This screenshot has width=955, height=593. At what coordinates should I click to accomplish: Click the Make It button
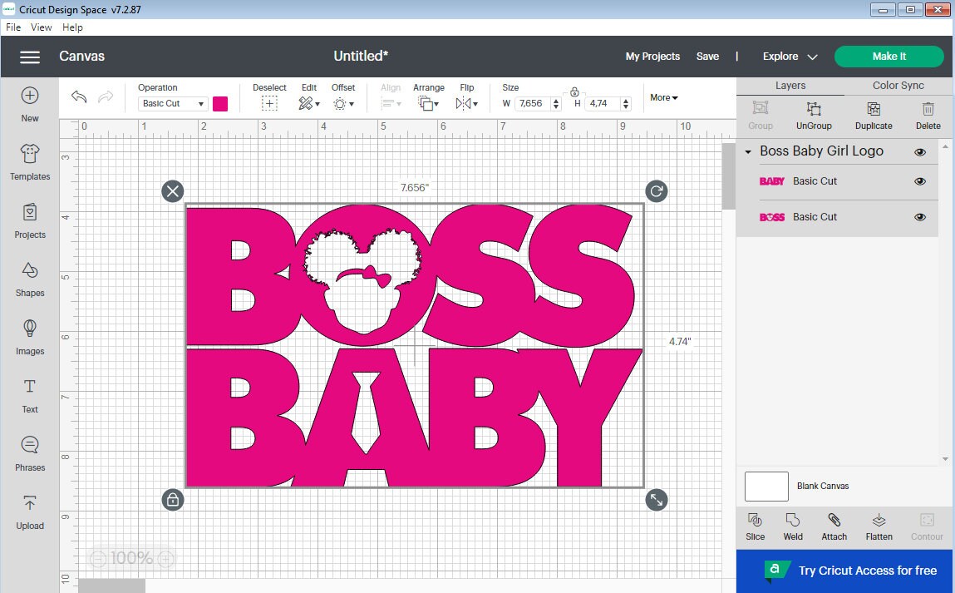pyautogui.click(x=889, y=56)
